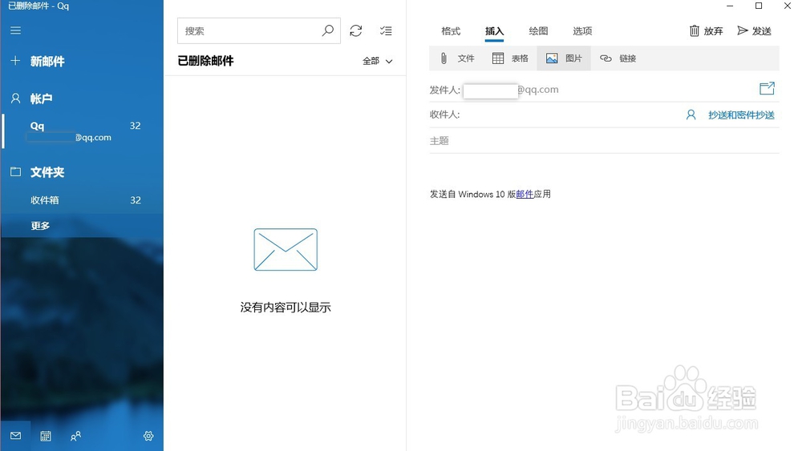Send the message with 发送
This screenshot has width=802, height=451.
point(755,31)
